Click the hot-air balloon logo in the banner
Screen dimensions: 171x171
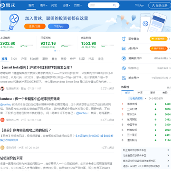(14, 22)
